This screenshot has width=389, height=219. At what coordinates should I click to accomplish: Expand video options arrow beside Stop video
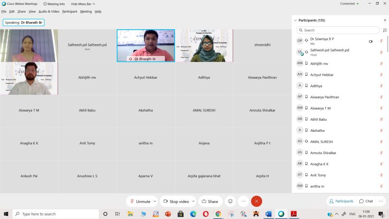click(x=194, y=201)
